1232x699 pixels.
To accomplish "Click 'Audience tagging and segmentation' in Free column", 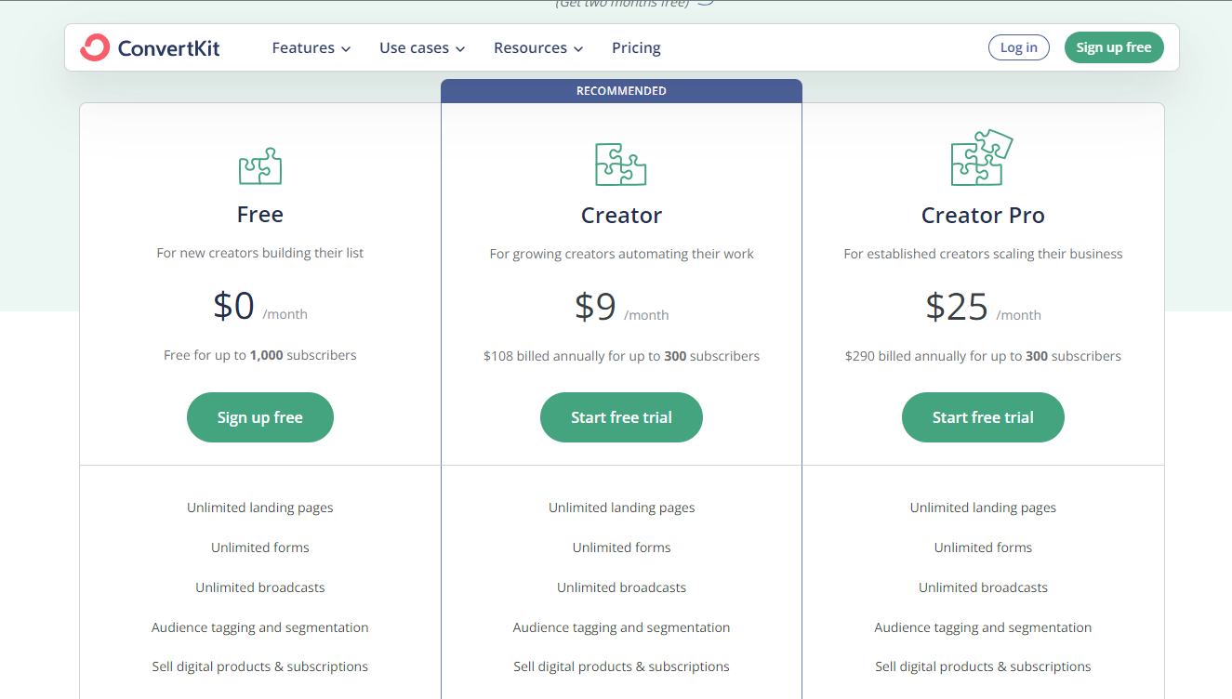I will (260, 627).
